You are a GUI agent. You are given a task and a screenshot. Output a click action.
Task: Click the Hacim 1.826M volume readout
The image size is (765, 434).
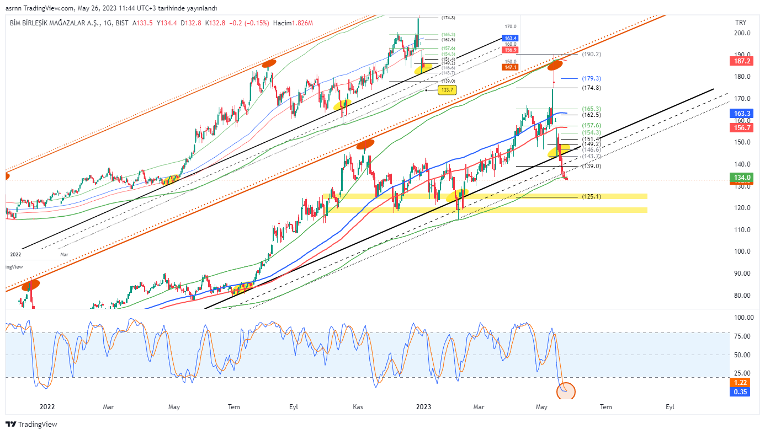click(293, 23)
